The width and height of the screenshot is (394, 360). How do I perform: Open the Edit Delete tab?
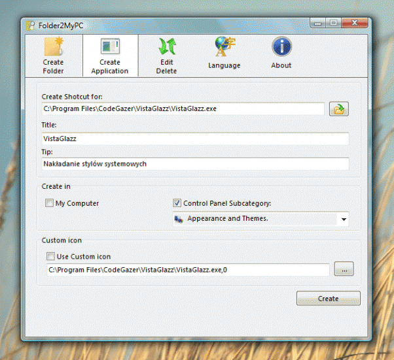pyautogui.click(x=166, y=56)
